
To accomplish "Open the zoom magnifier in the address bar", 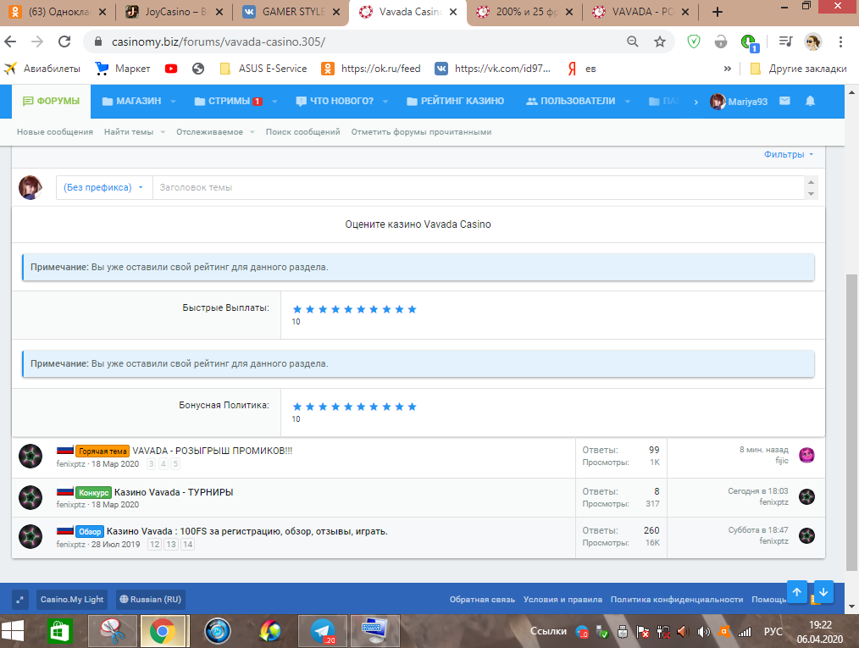I will click(x=633, y=42).
